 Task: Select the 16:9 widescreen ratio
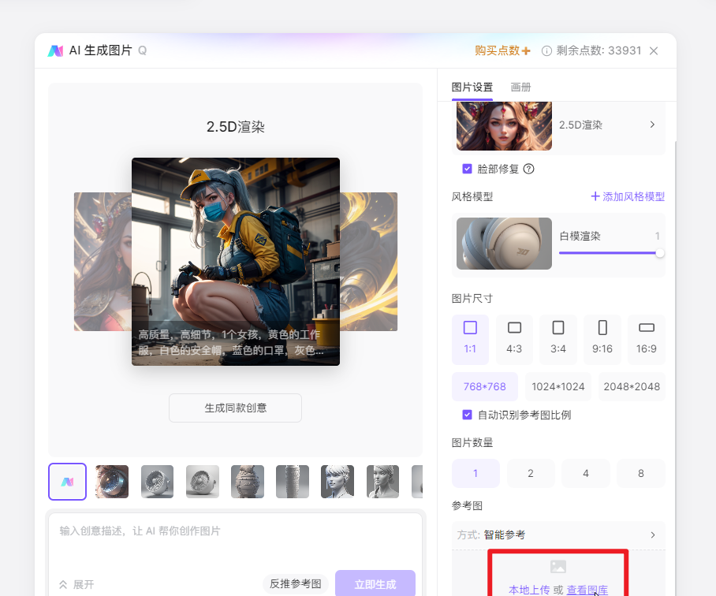click(x=647, y=339)
